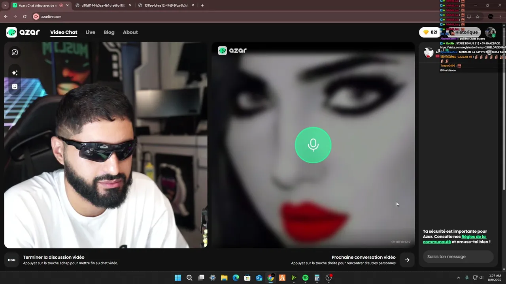506x284 pixels.
Task: Open the Chrome three-dot menu
Action: (x=500, y=17)
